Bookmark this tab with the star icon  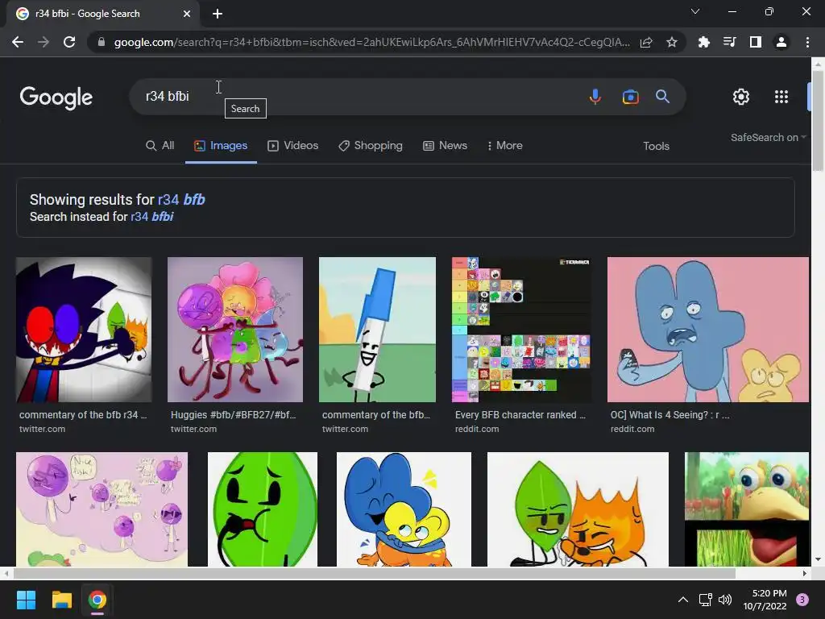671,42
